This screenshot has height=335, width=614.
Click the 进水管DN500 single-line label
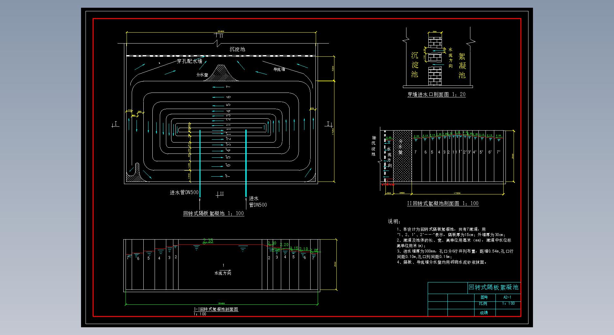pos(184,192)
